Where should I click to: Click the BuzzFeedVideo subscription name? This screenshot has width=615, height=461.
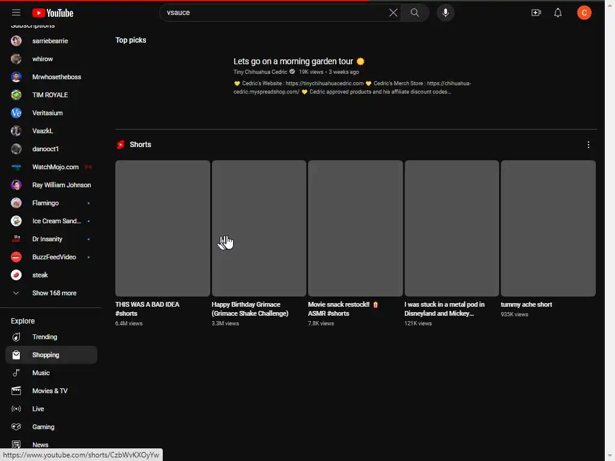pos(54,257)
